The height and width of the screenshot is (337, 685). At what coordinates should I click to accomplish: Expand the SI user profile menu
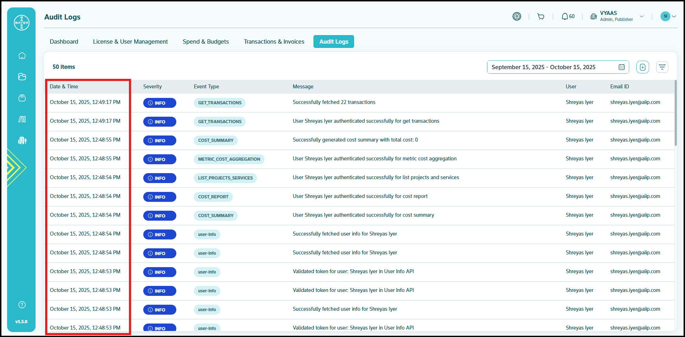668,16
